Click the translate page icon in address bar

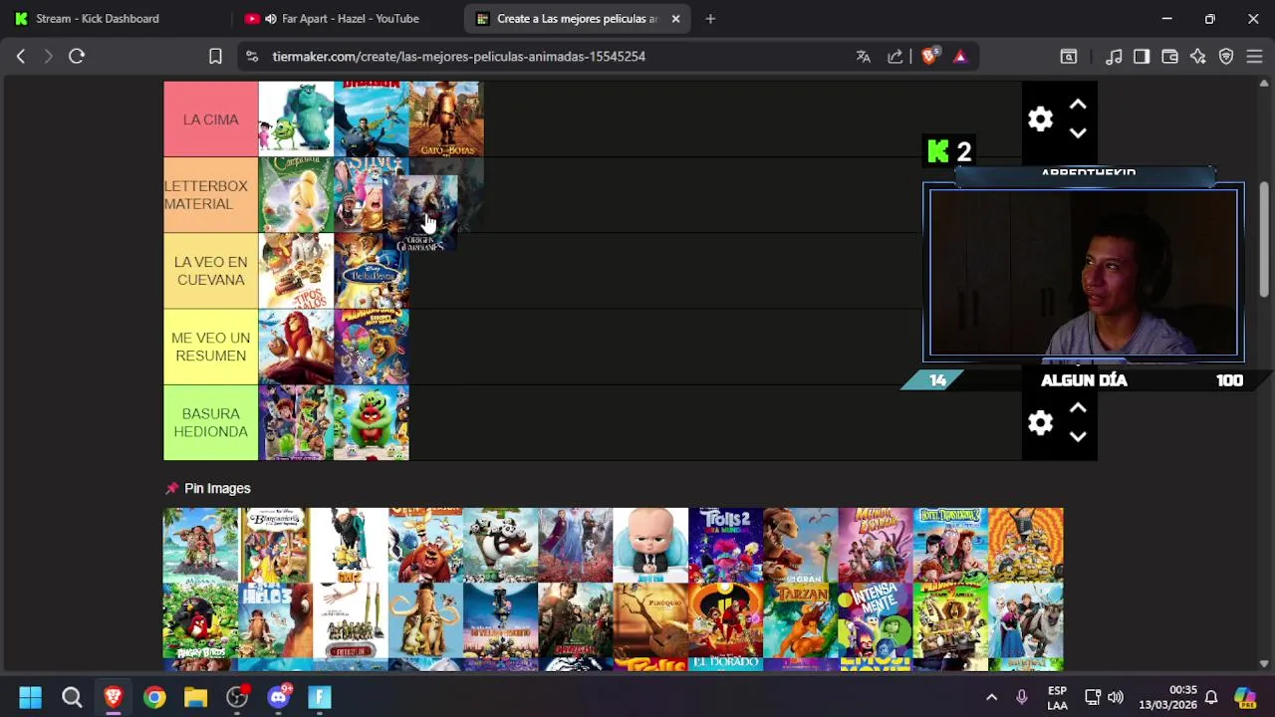(864, 57)
